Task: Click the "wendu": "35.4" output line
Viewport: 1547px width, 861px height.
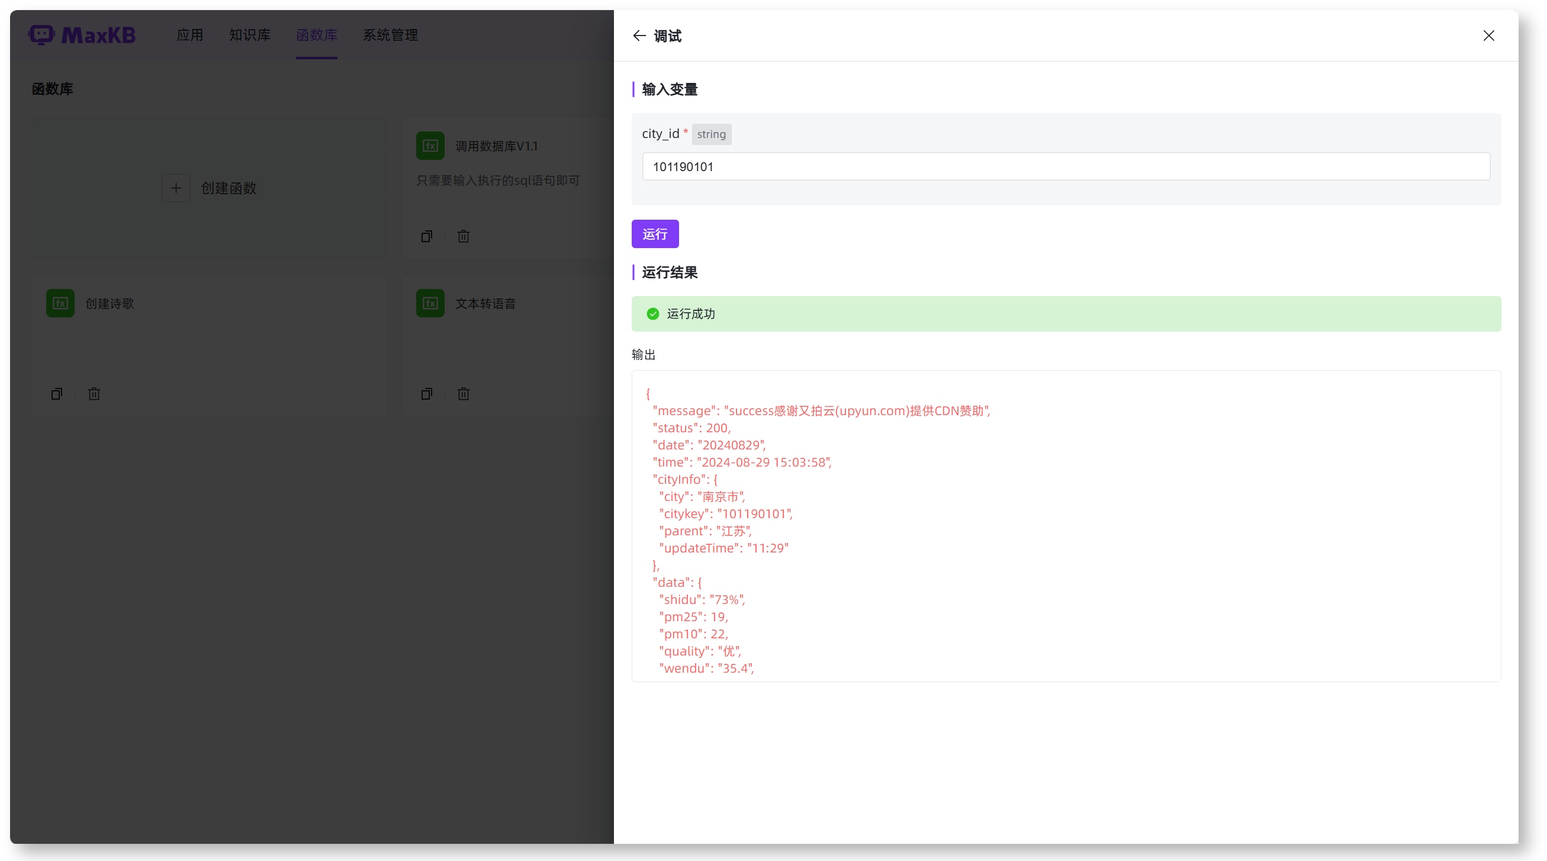Action: tap(706, 668)
